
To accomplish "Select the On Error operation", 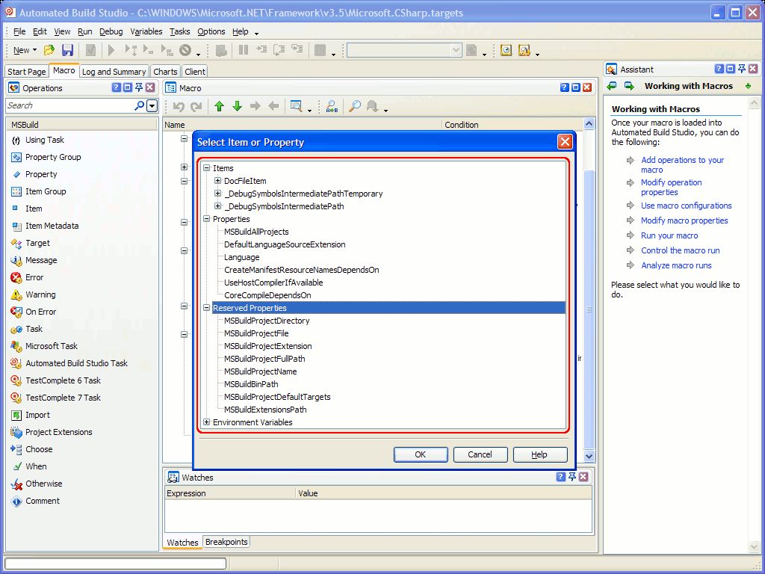I will (40, 312).
